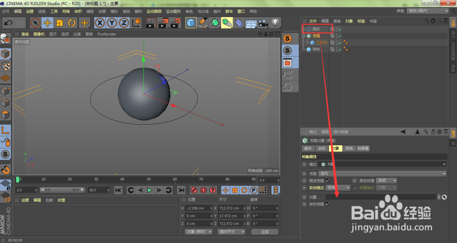Open the filmstrip timeline options icon
Screen dimensions: 457x243
(276, 190)
